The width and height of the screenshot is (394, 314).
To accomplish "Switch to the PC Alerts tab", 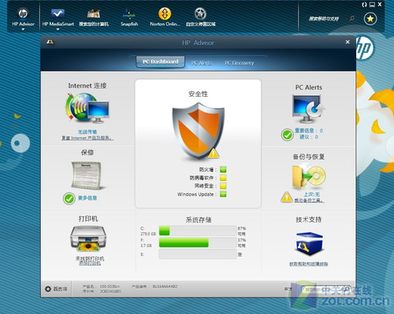I will 202,63.
